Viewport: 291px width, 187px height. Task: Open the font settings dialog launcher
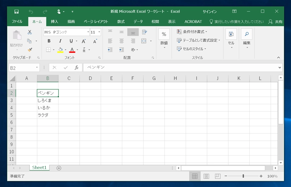(x=100, y=58)
